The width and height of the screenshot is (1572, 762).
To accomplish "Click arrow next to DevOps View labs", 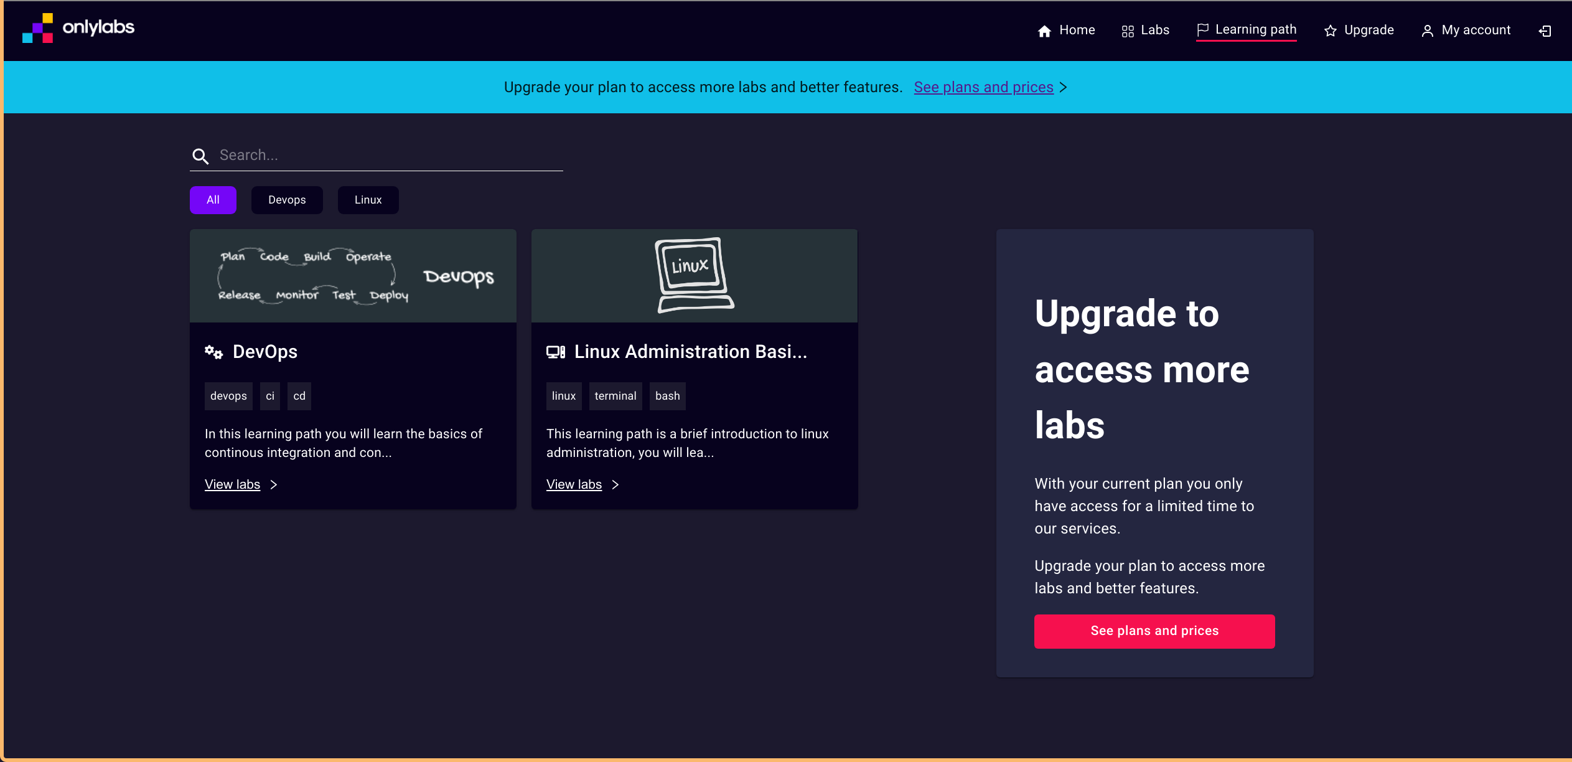I will click(273, 484).
